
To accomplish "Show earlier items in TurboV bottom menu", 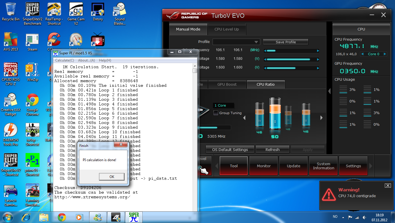I will [216, 166].
